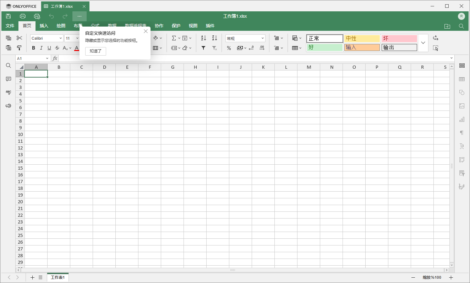This screenshot has width=470, height=283.
Task: Switch to the 插件 tab
Action: pyautogui.click(x=210, y=26)
